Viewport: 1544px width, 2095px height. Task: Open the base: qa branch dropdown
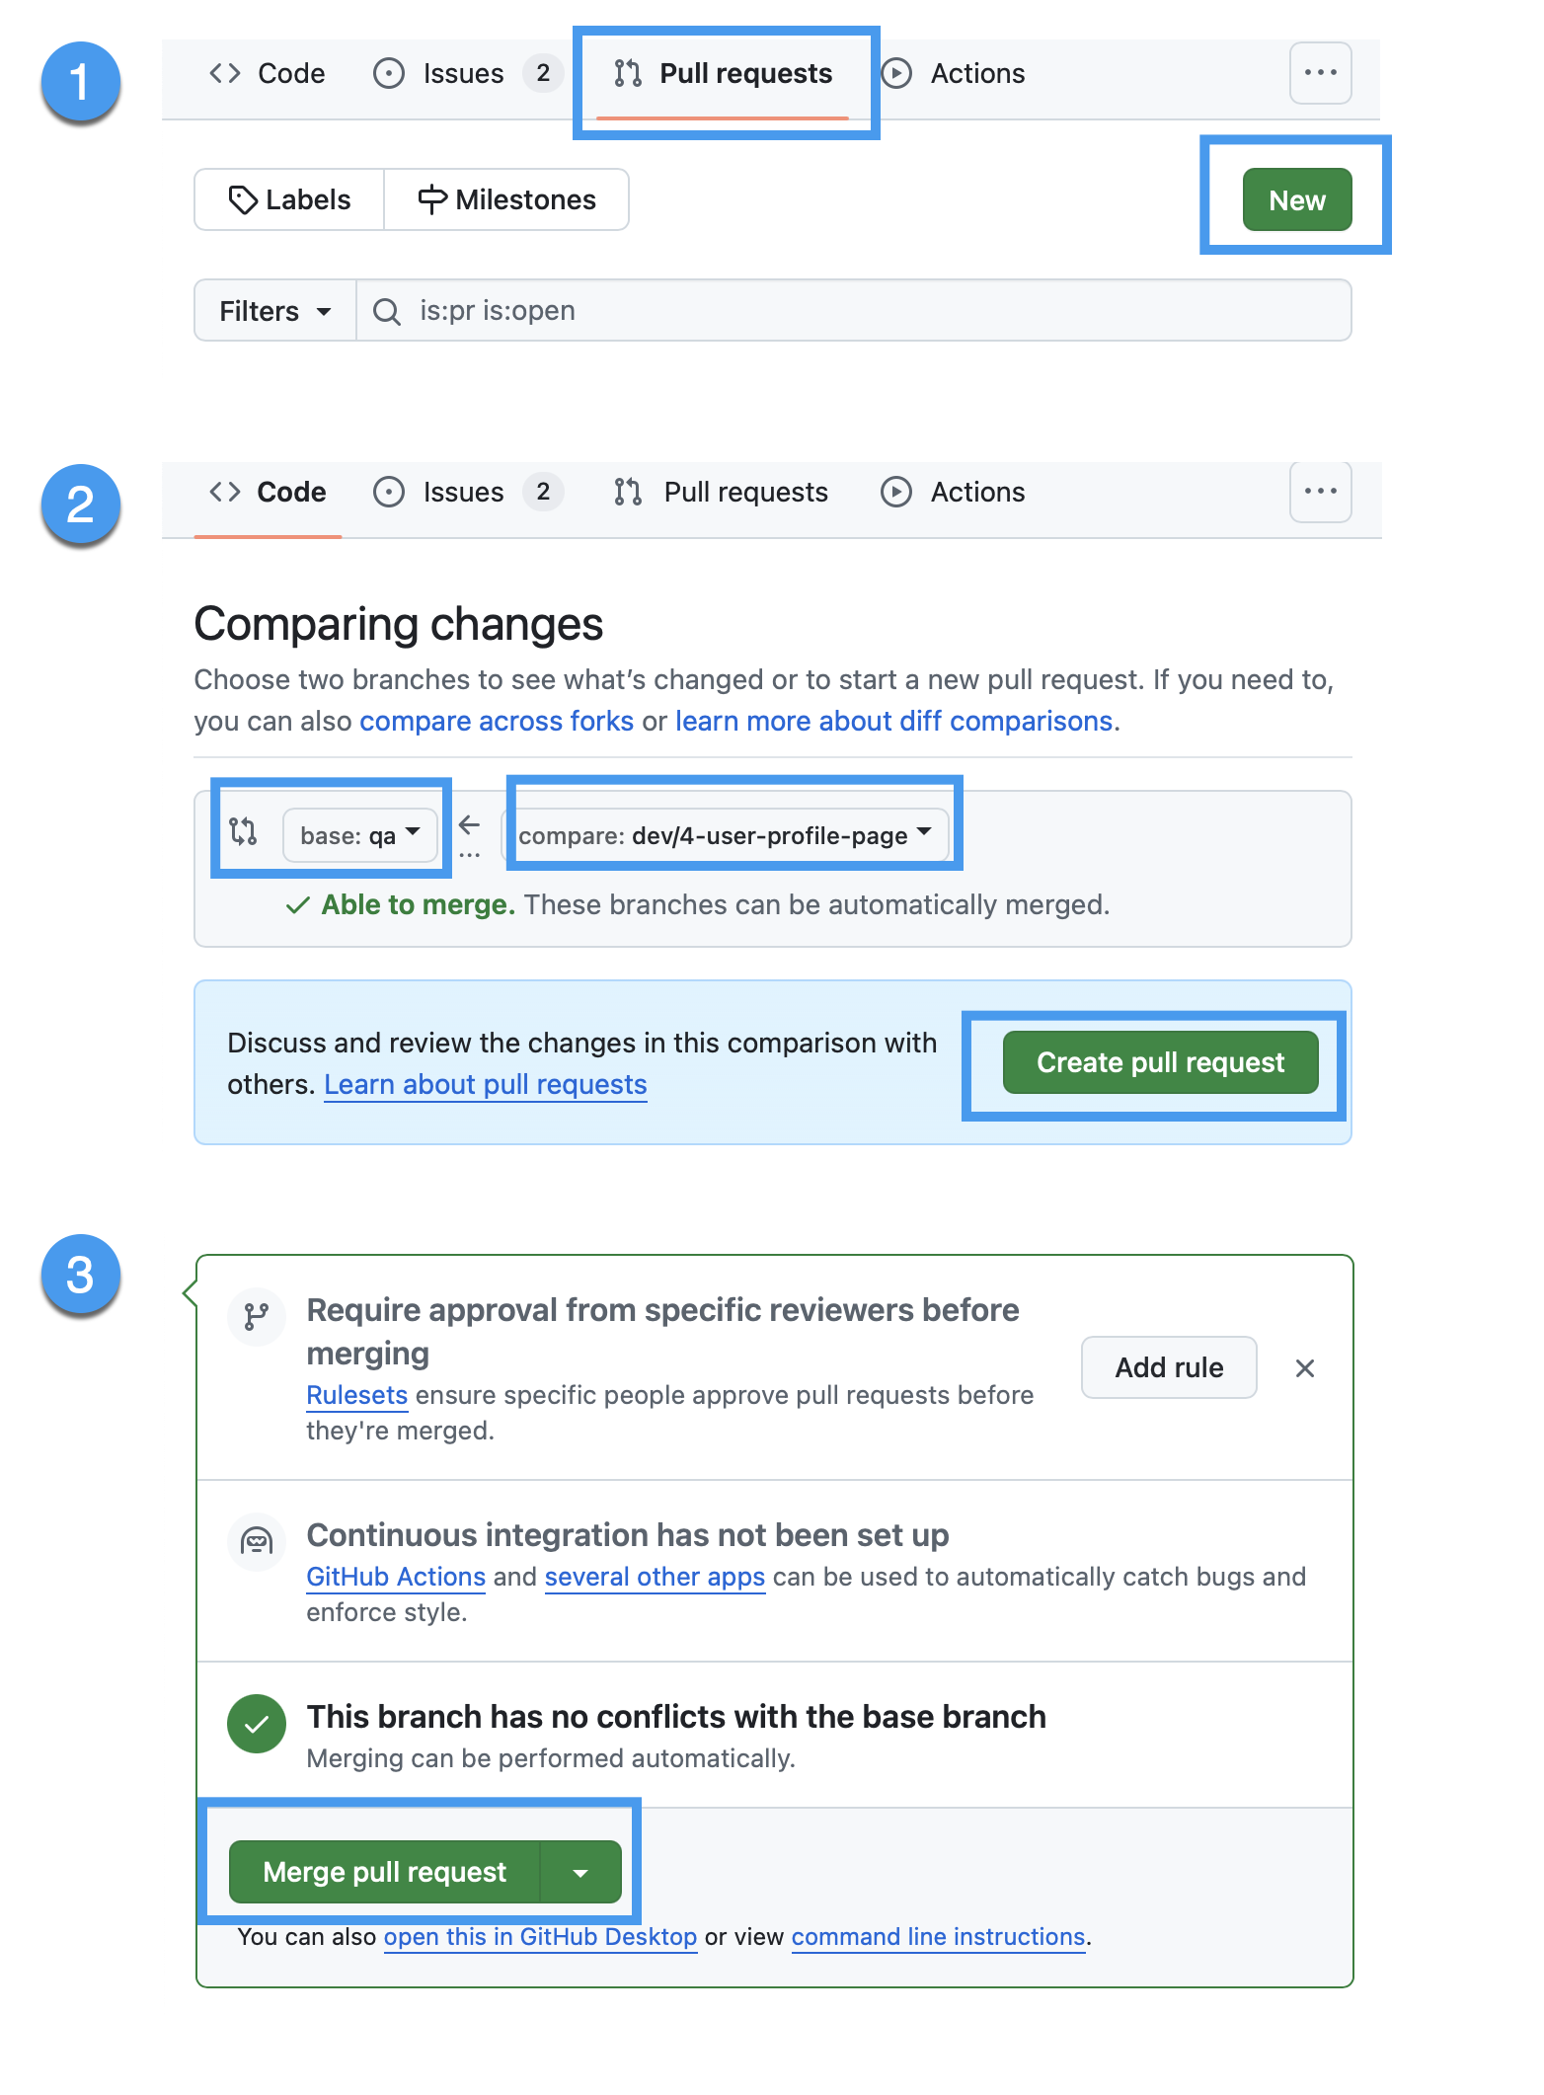coord(361,834)
